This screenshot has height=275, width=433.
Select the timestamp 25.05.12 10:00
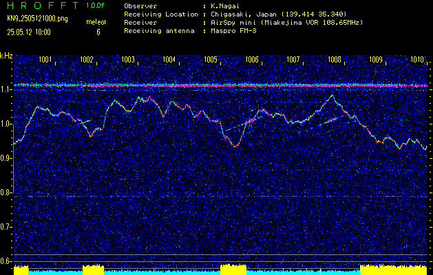(29, 32)
